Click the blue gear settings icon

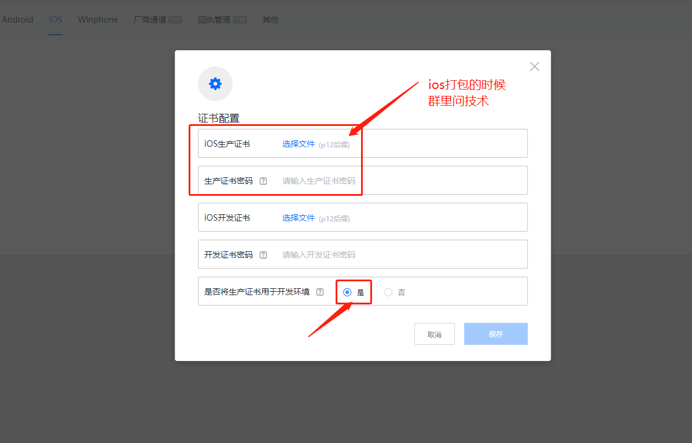coord(215,84)
